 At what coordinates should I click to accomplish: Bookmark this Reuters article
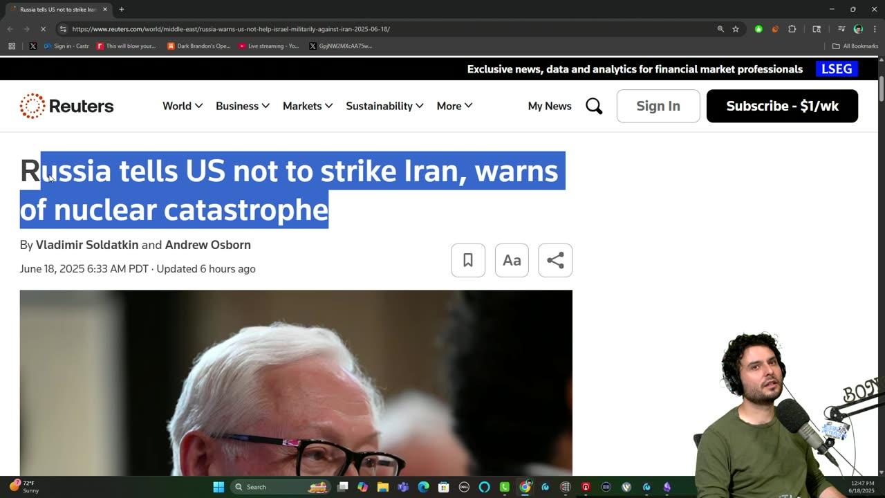[x=468, y=260]
